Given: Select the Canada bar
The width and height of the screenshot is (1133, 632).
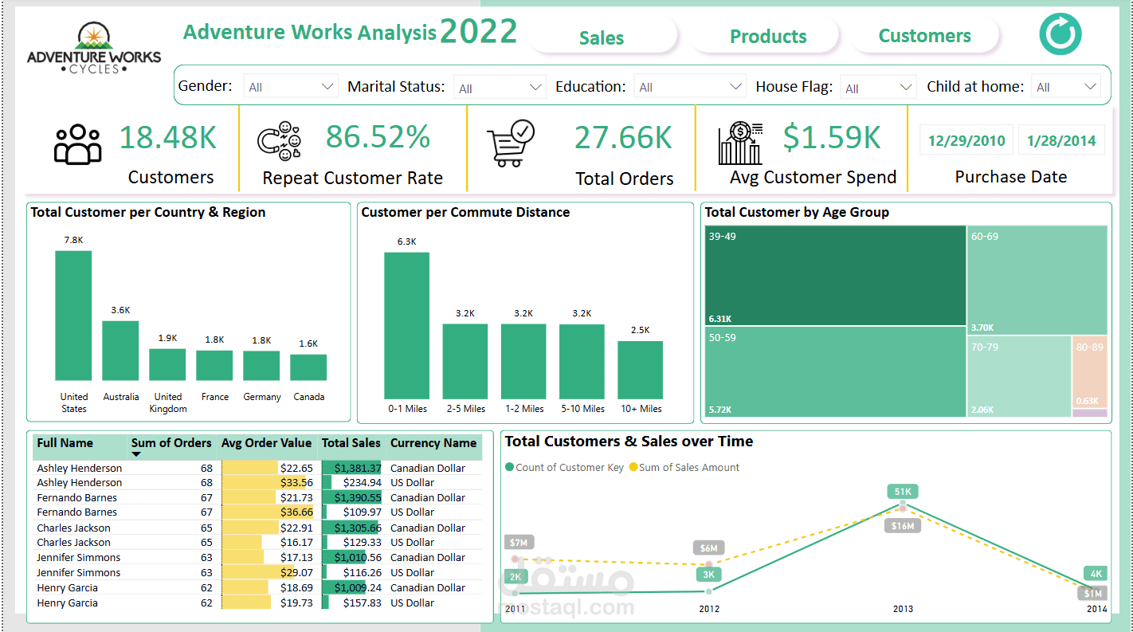Looking at the screenshot, I should coord(308,367).
